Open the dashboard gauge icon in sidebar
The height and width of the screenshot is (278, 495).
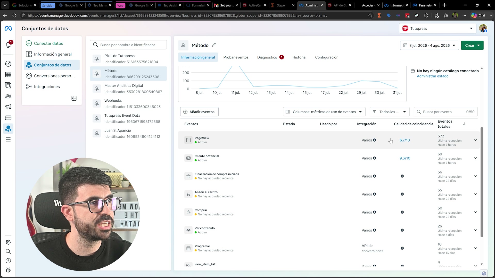(8, 64)
